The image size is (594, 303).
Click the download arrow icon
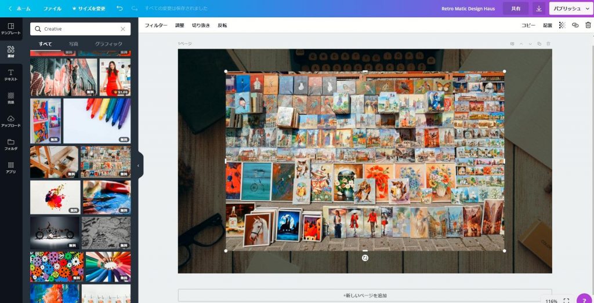pyautogui.click(x=539, y=8)
